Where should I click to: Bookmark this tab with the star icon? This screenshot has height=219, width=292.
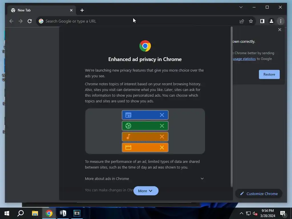(x=251, y=21)
